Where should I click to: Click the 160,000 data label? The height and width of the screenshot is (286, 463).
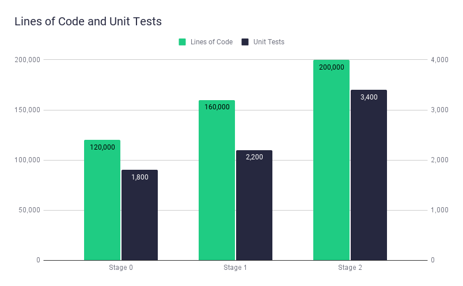tap(217, 107)
